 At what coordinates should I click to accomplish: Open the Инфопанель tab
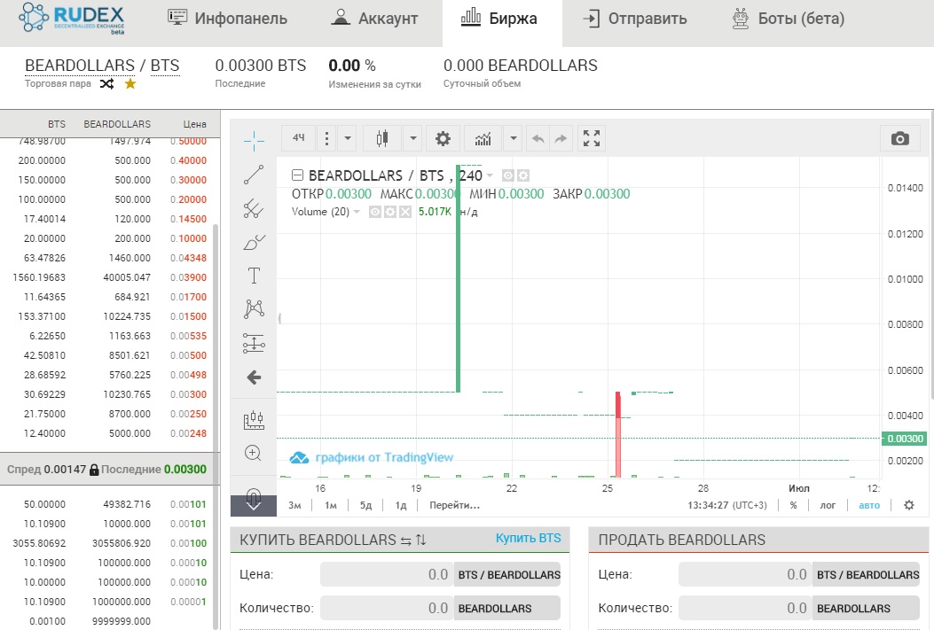point(228,19)
